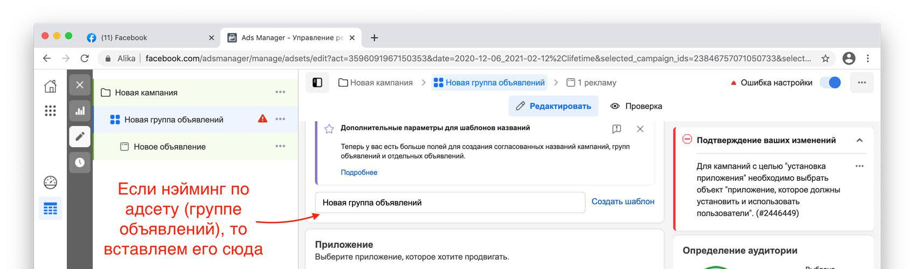Image resolution: width=914 pixels, height=269 pixels.
Task: Switch to the Проверка tab
Action: 636,106
